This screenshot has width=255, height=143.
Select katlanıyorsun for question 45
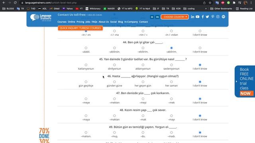tap(86, 65)
